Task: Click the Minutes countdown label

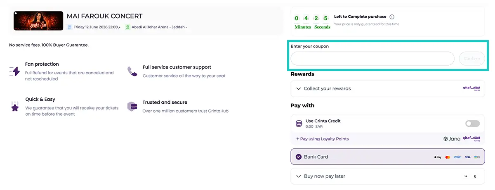Action: [303, 27]
